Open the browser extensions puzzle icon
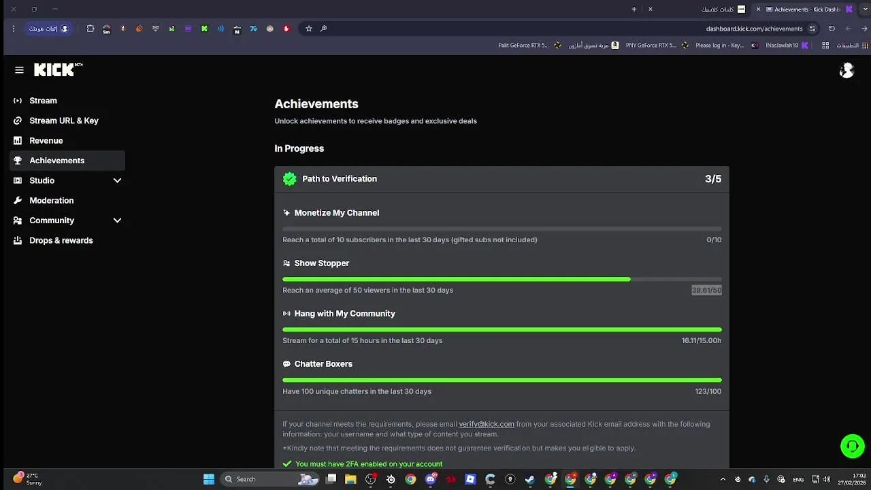871x490 pixels. click(x=91, y=29)
